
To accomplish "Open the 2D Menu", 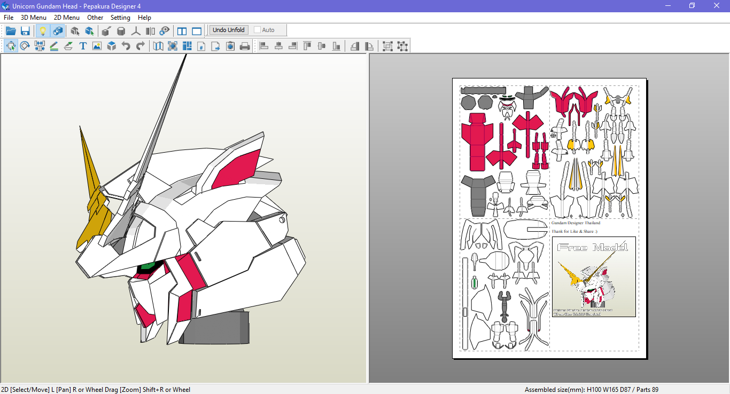I will 67,17.
